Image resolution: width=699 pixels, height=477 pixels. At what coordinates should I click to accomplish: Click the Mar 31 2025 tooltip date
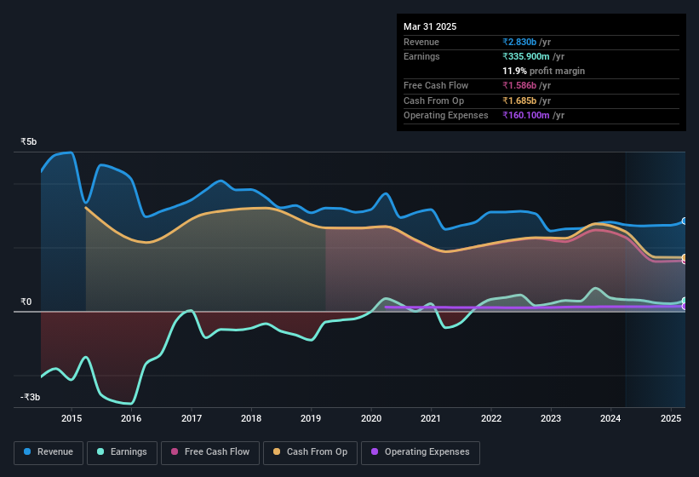(430, 26)
